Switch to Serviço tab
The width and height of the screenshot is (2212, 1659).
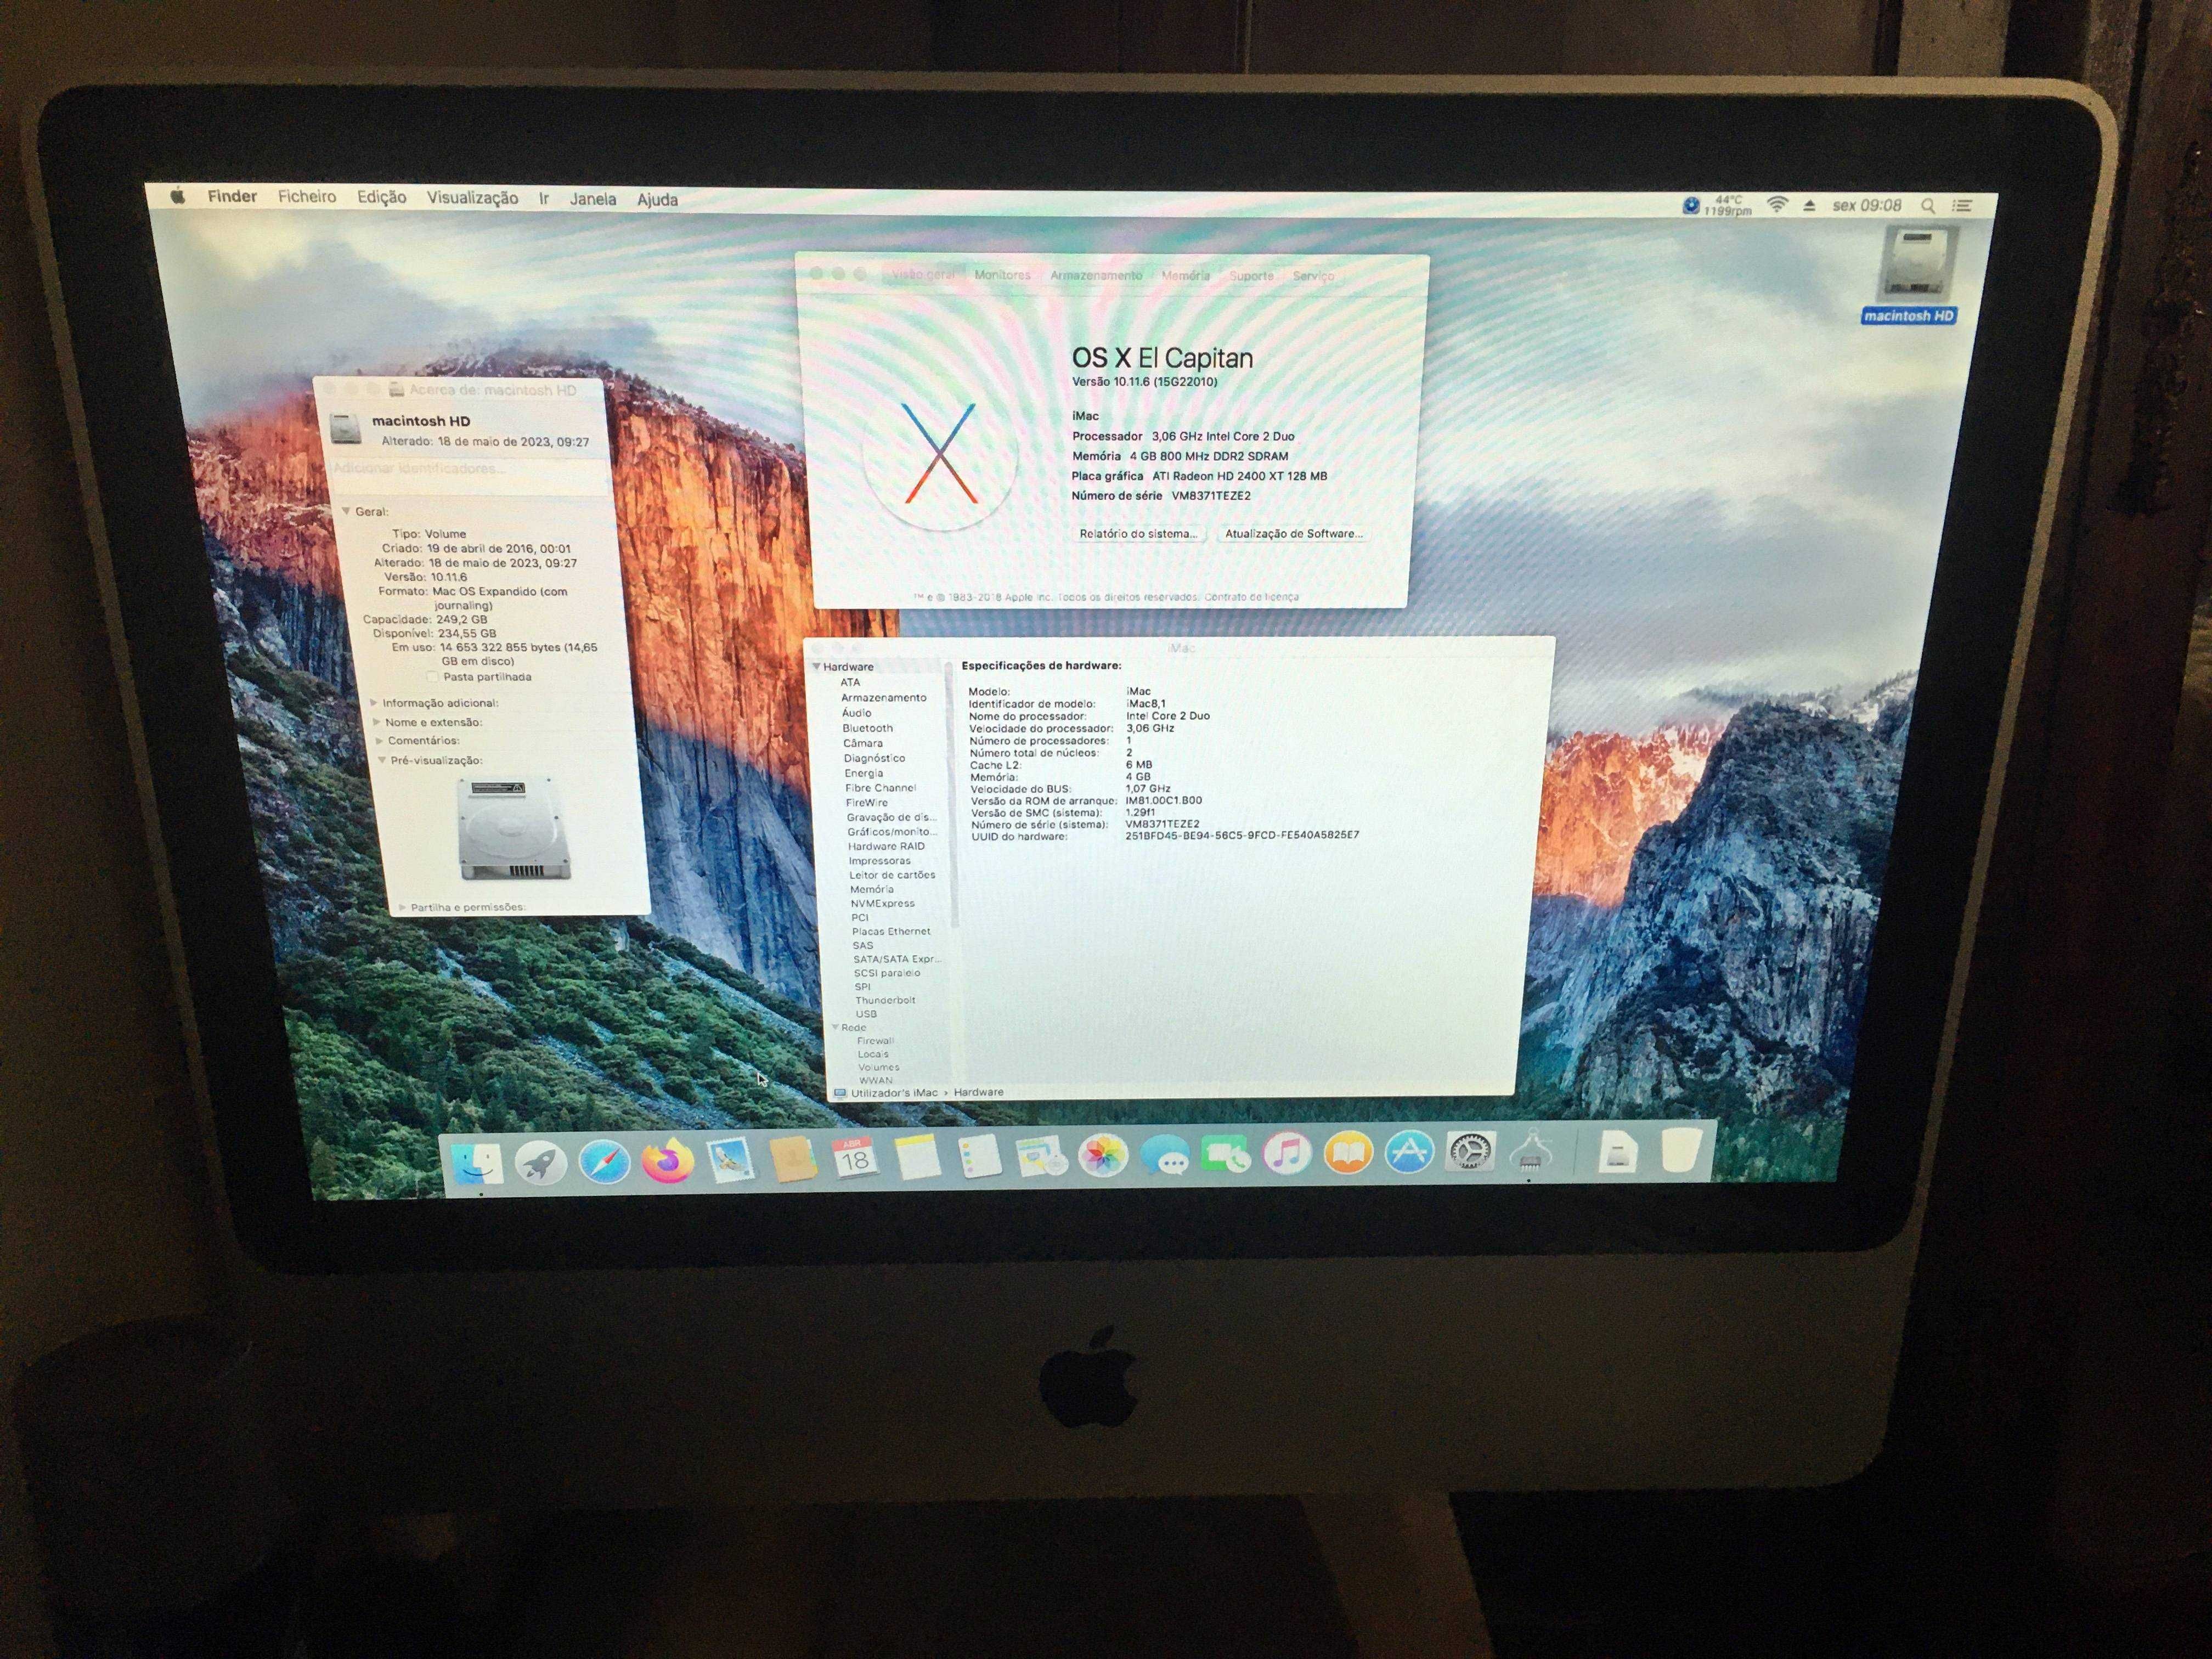pos(1313,276)
